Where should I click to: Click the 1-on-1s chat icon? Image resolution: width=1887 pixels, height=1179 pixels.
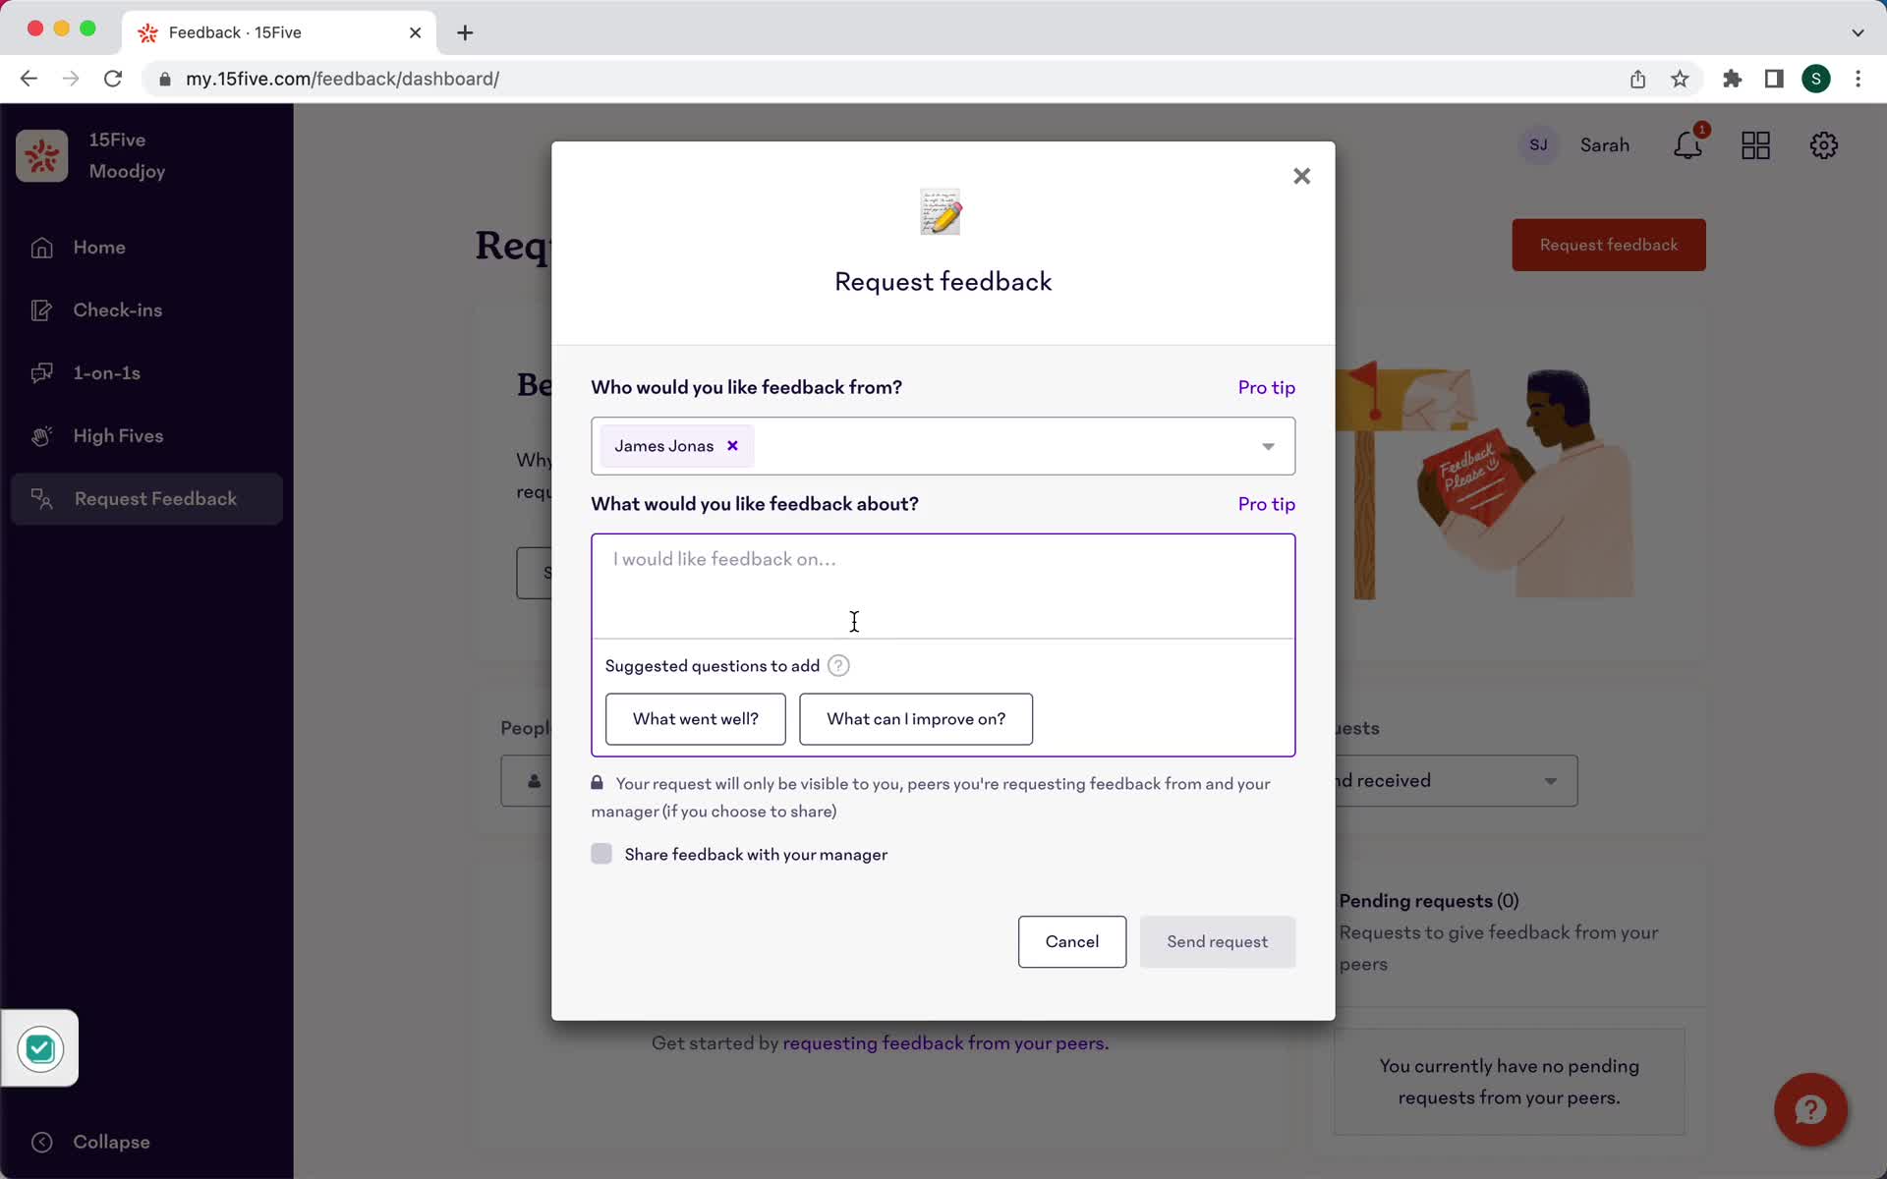click(x=41, y=373)
